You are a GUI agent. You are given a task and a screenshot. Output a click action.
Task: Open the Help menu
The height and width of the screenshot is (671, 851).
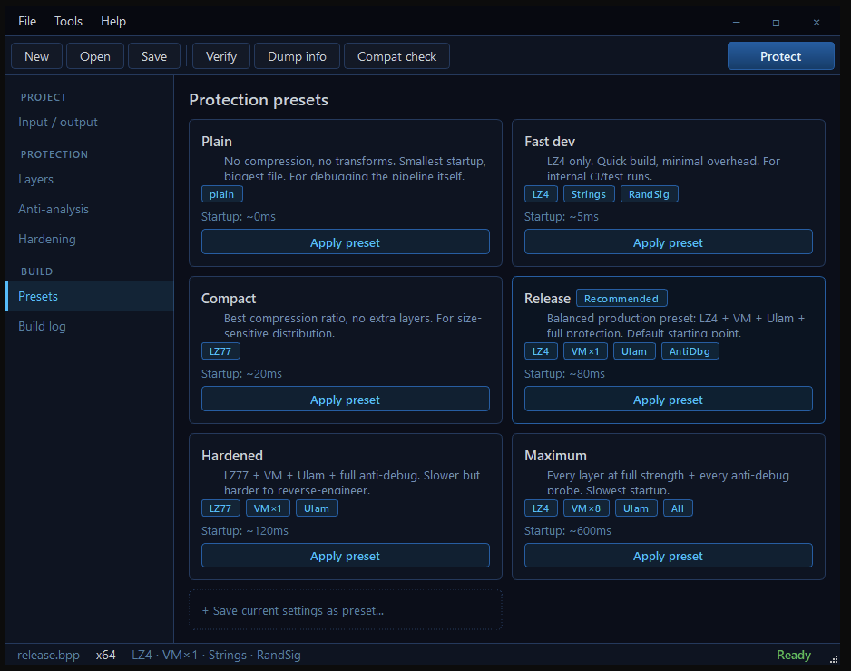point(112,21)
